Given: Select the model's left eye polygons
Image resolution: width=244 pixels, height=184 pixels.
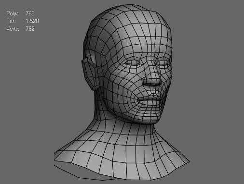Looking at the screenshot, I should pyautogui.click(x=163, y=63).
